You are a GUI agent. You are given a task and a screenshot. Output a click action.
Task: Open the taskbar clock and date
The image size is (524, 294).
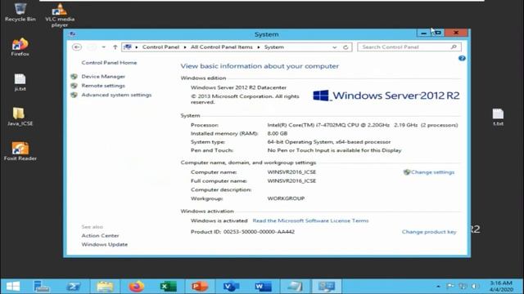coord(501,286)
